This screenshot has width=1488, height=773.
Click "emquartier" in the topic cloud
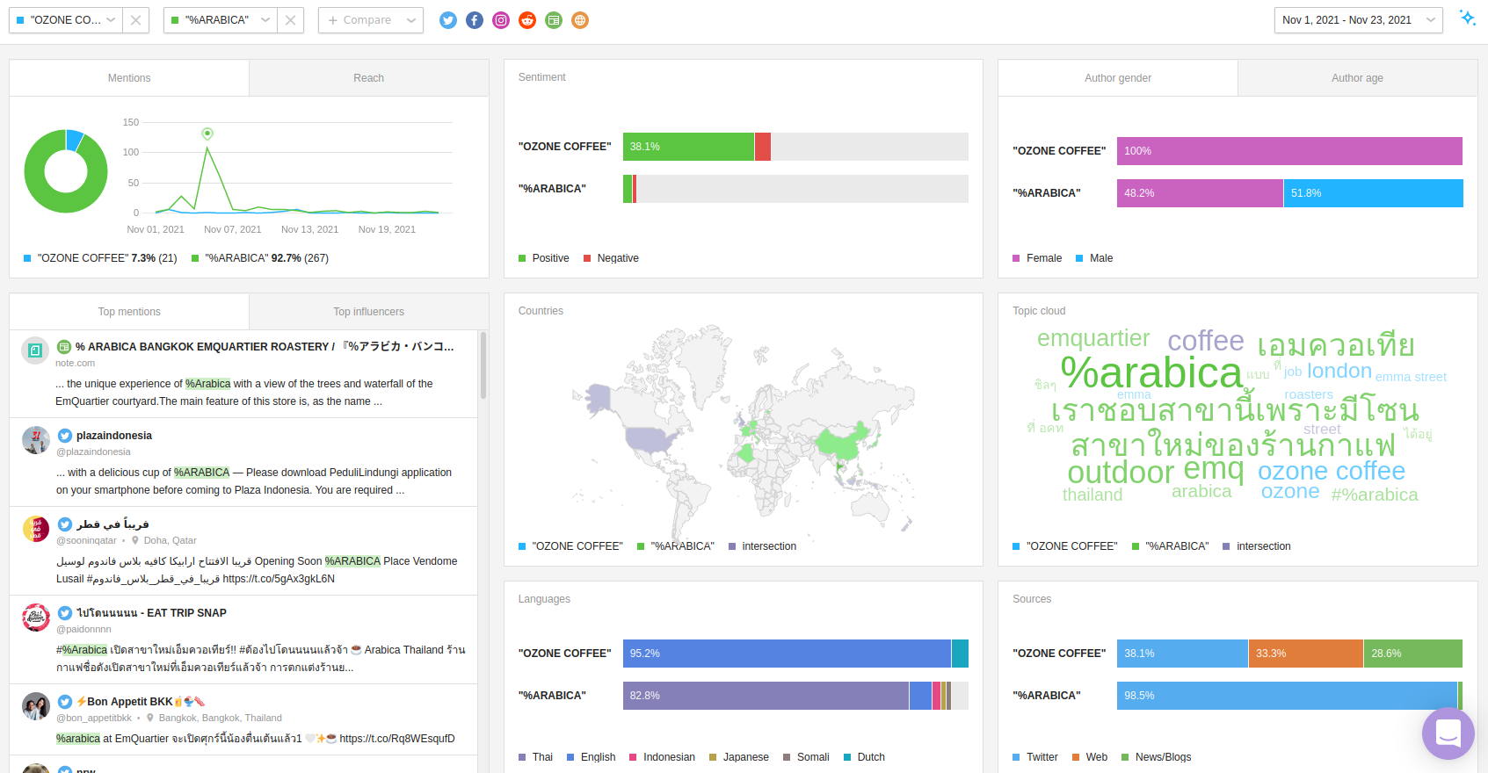click(1093, 338)
